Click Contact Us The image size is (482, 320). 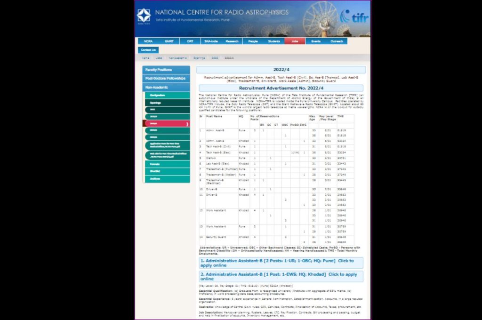click(148, 50)
